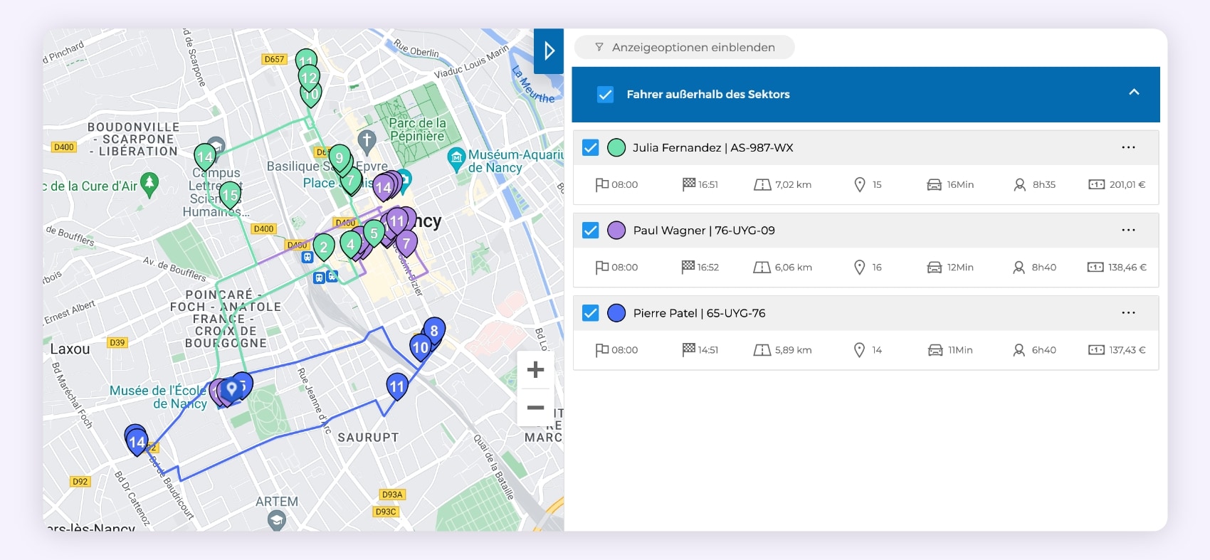The width and height of the screenshot is (1210, 560).
Task: Click Paul Wagner purple color dot
Action: click(x=616, y=230)
